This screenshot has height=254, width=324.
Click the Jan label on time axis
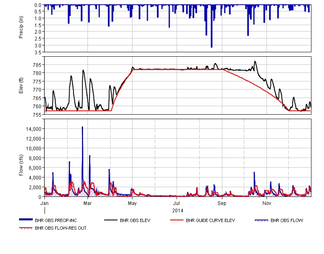(x=45, y=203)
